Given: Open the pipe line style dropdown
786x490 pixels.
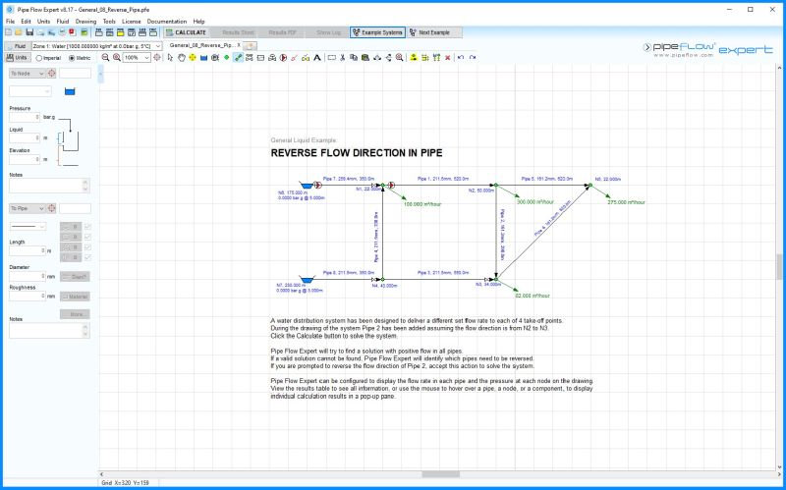Looking at the screenshot, I should [x=28, y=227].
